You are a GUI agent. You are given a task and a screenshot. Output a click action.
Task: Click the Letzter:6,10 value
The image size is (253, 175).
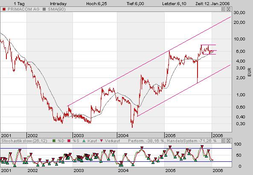click(x=174, y=3)
